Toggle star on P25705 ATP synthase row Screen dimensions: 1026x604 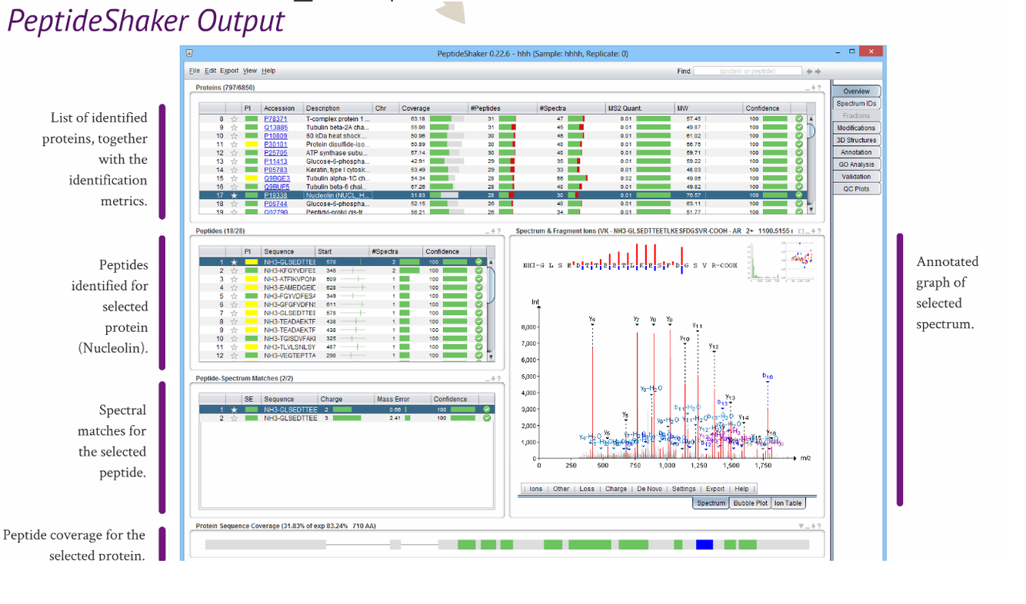(234, 153)
